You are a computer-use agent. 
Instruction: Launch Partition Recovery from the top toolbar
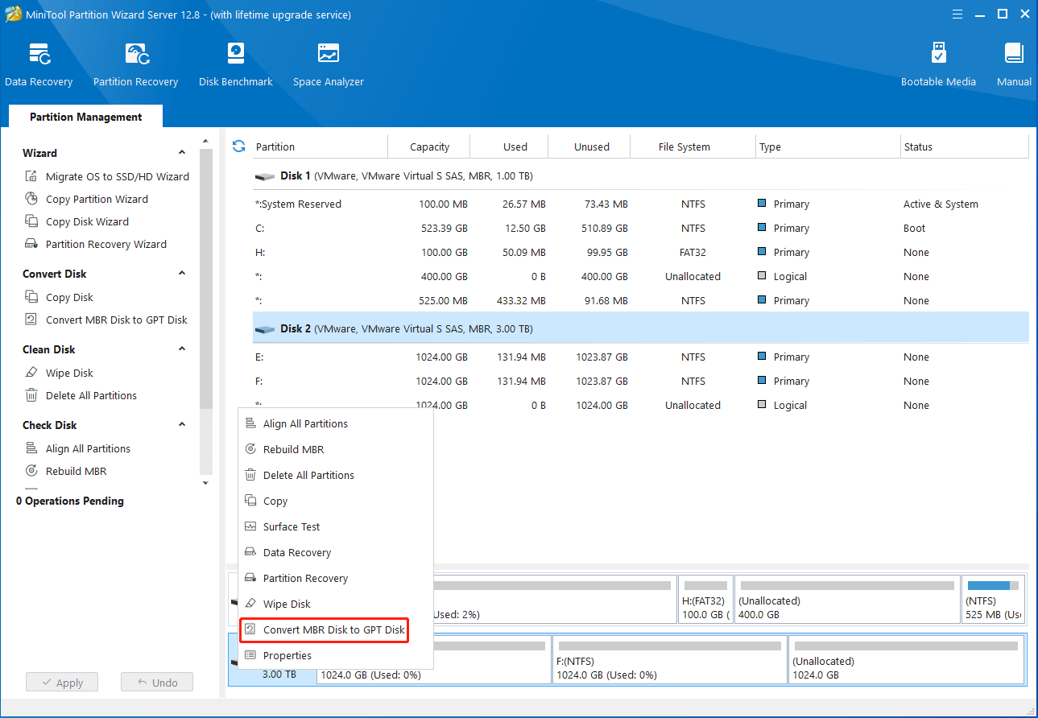(135, 65)
